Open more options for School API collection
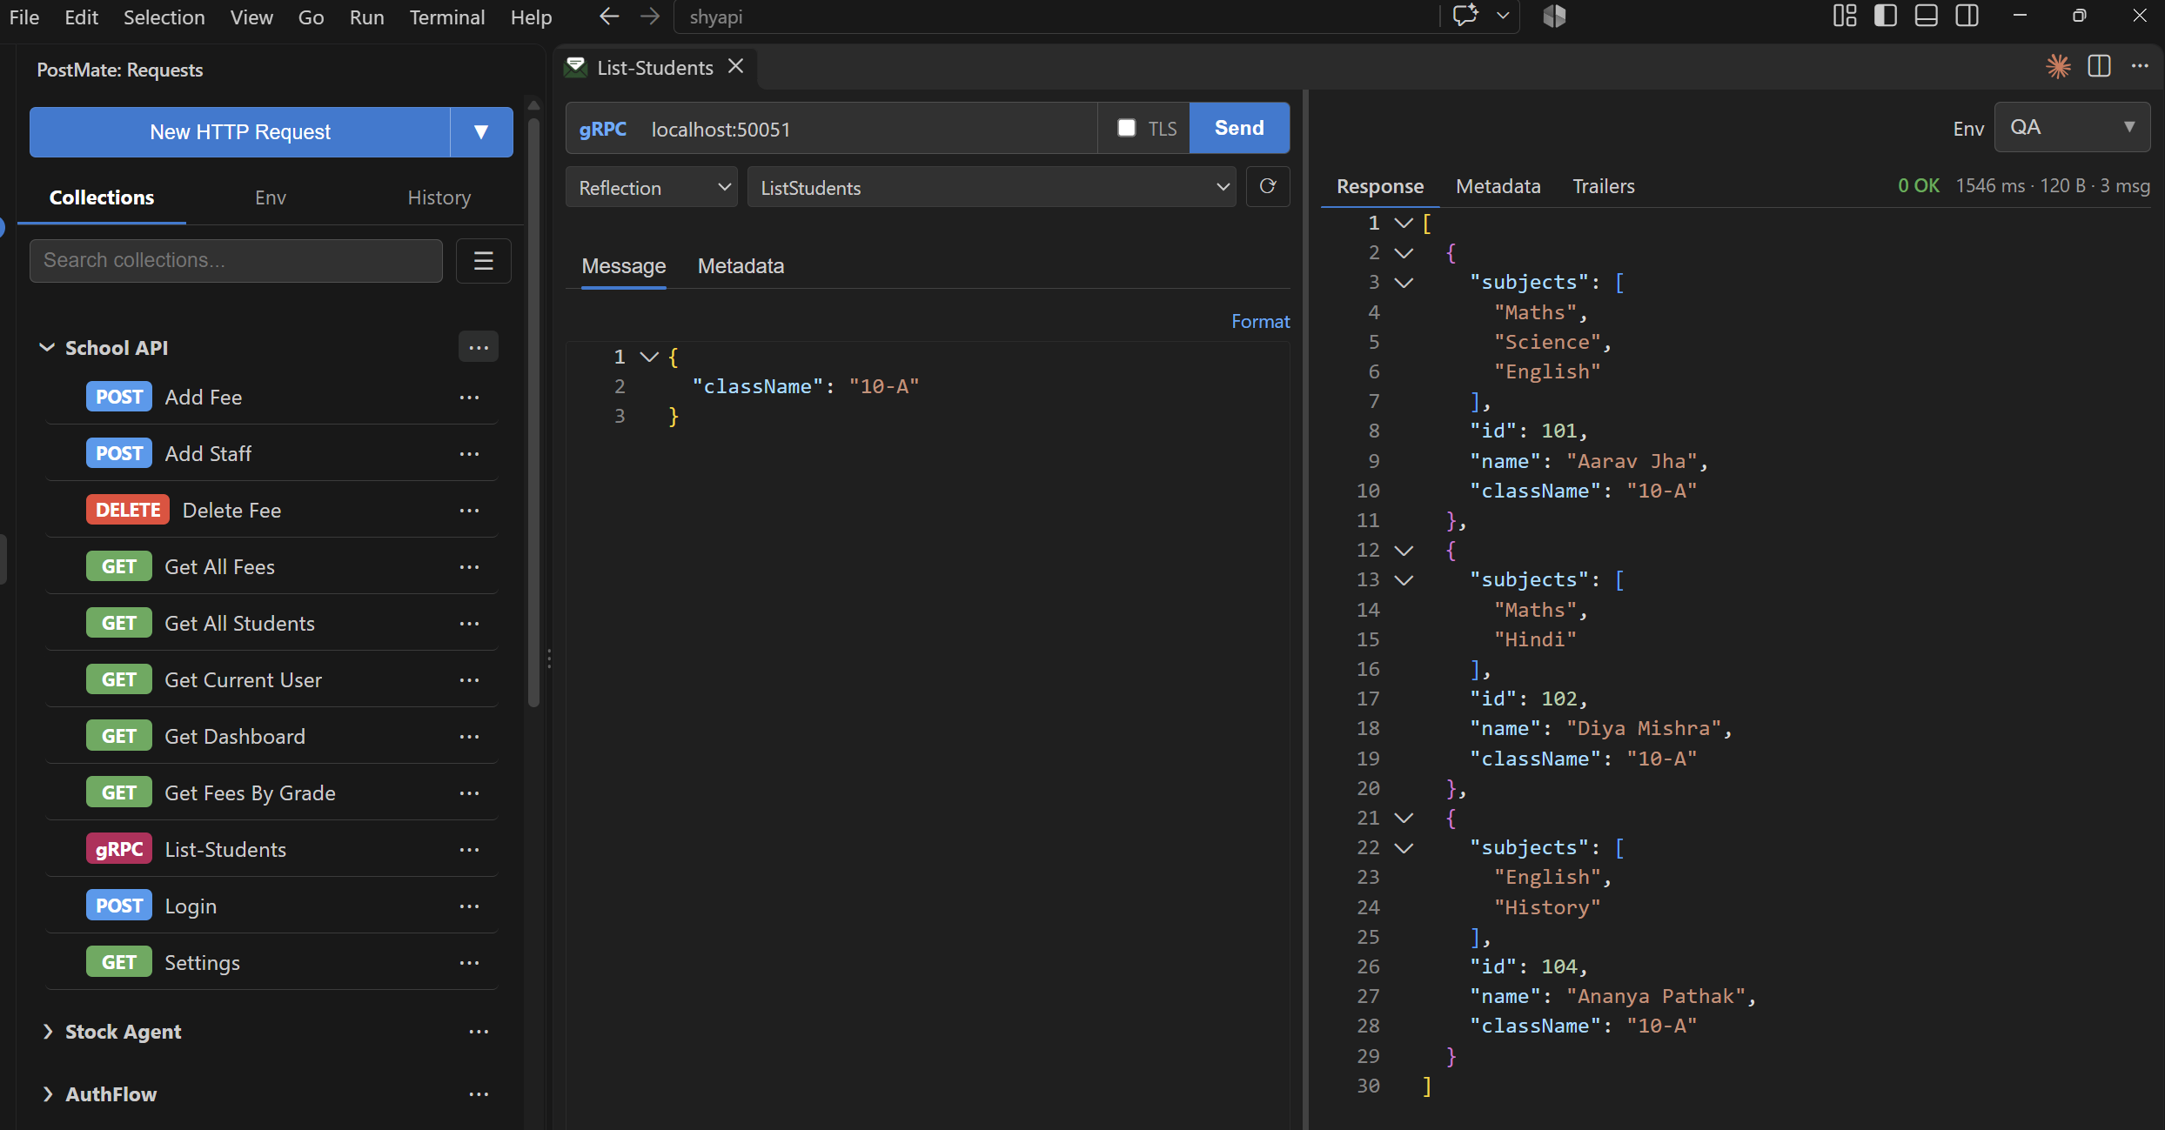The image size is (2165, 1130). (479, 347)
